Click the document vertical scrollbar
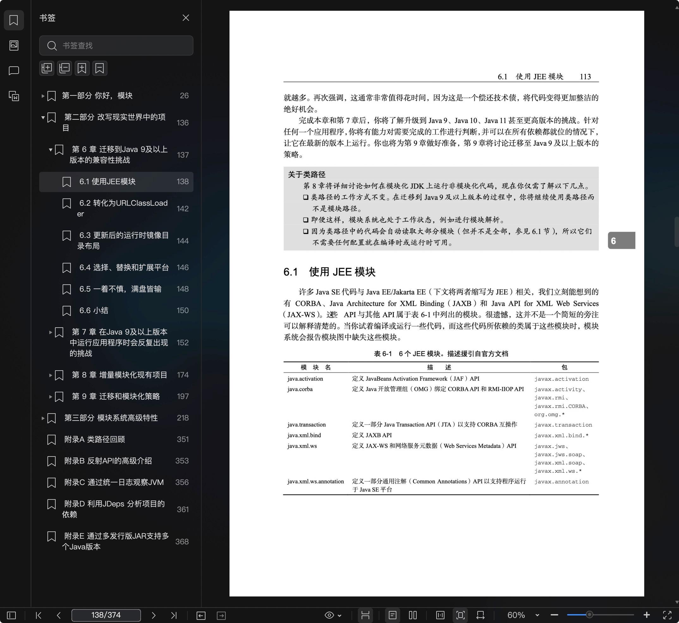The height and width of the screenshot is (623, 679). pos(676,232)
